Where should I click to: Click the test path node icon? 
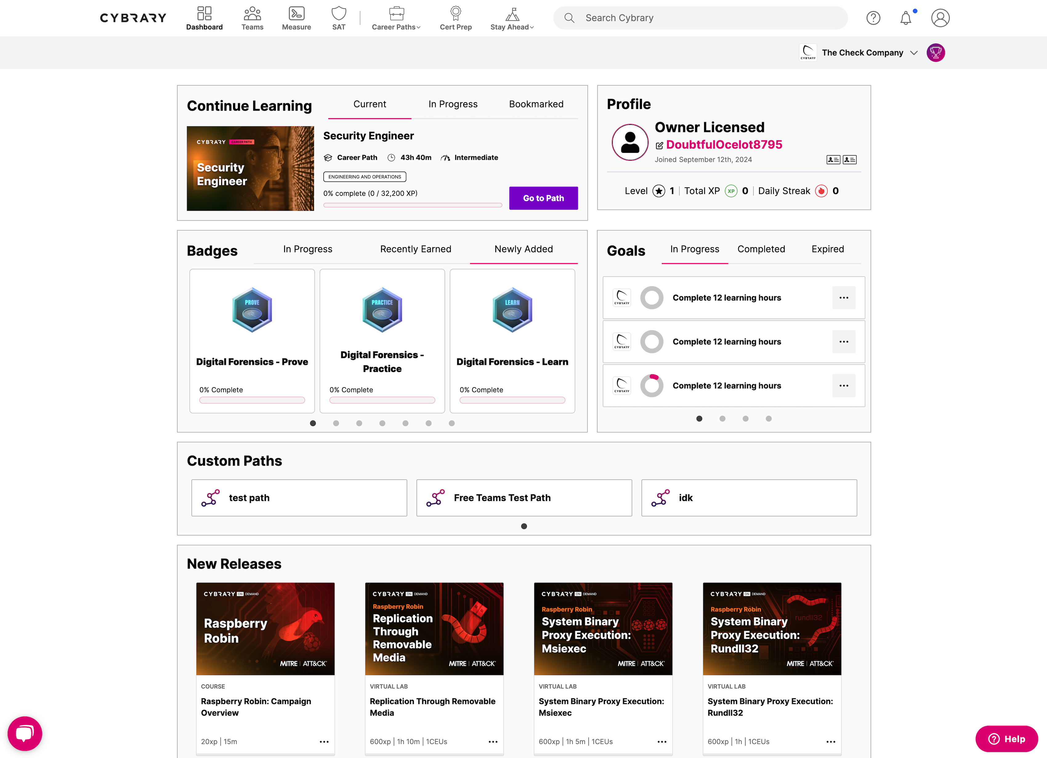[x=211, y=498]
